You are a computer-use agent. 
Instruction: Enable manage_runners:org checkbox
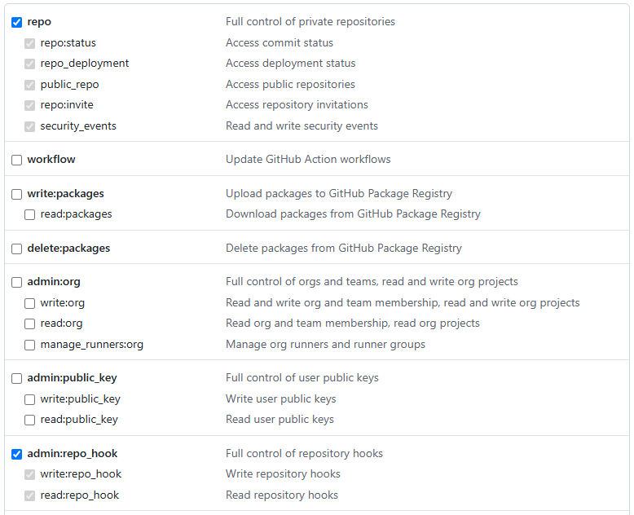[29, 346]
